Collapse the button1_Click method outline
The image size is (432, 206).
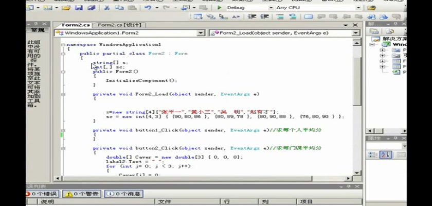coord(63,130)
